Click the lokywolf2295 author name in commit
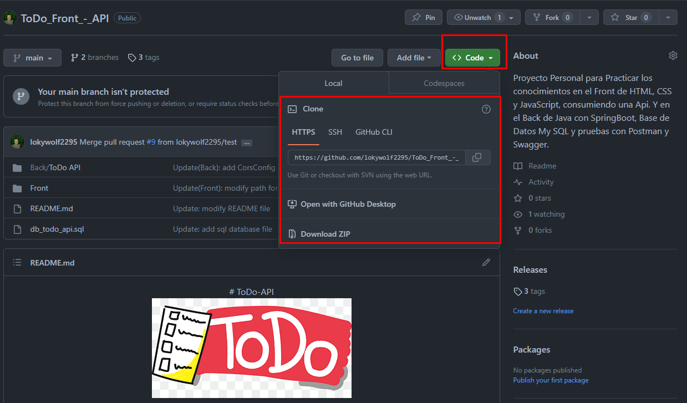This screenshot has height=403, width=687. pyautogui.click(x=54, y=142)
